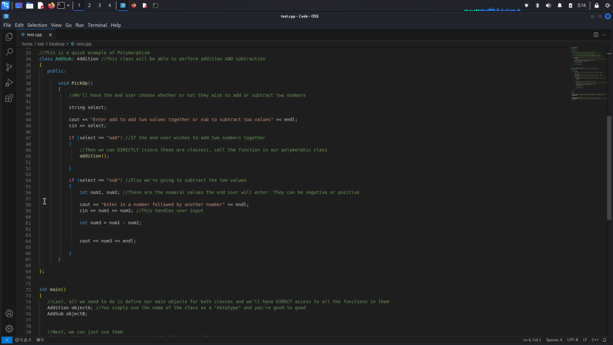613x345 pixels.
Task: Open the status bar notifications bell
Action: (604, 340)
